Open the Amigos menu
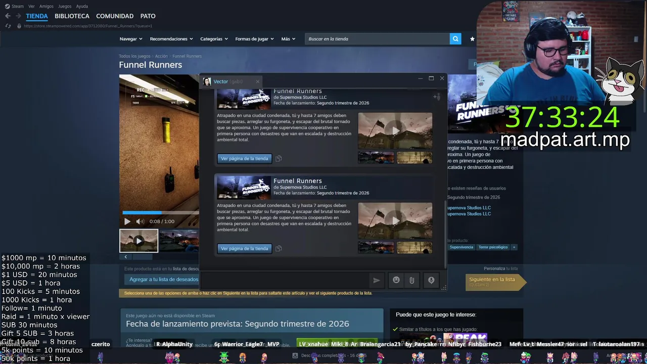 click(x=47, y=6)
